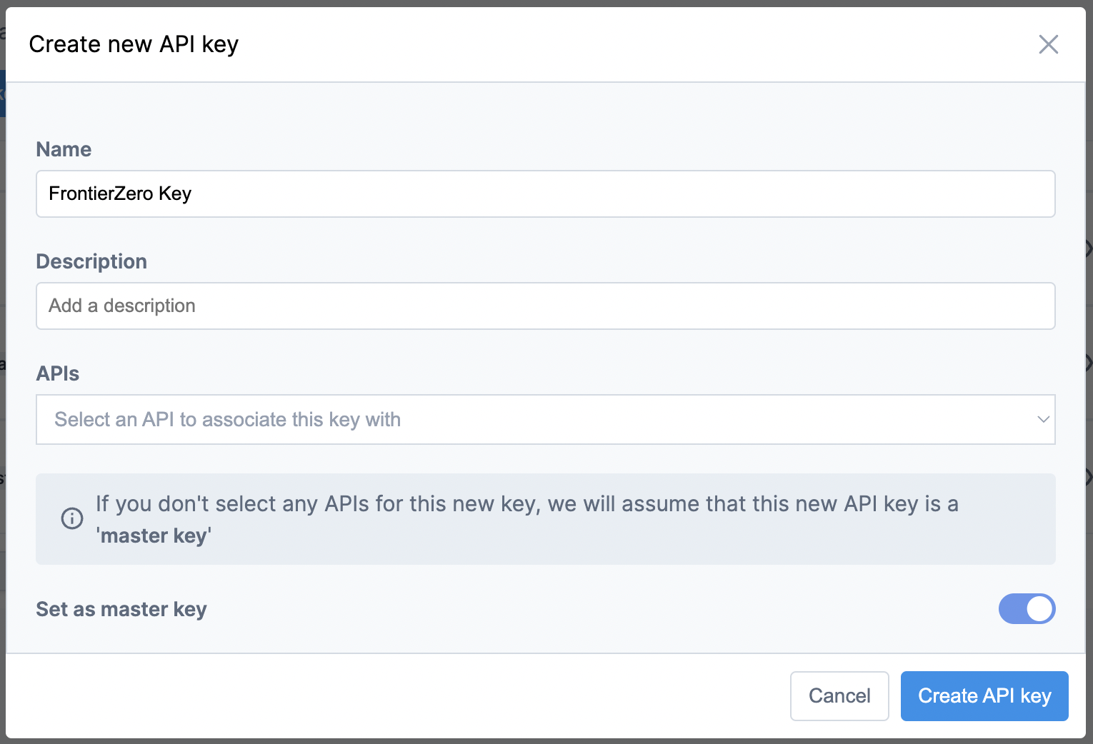Click the info circle icon in the notice
Image resolution: width=1093 pixels, height=744 pixels.
[x=72, y=518]
